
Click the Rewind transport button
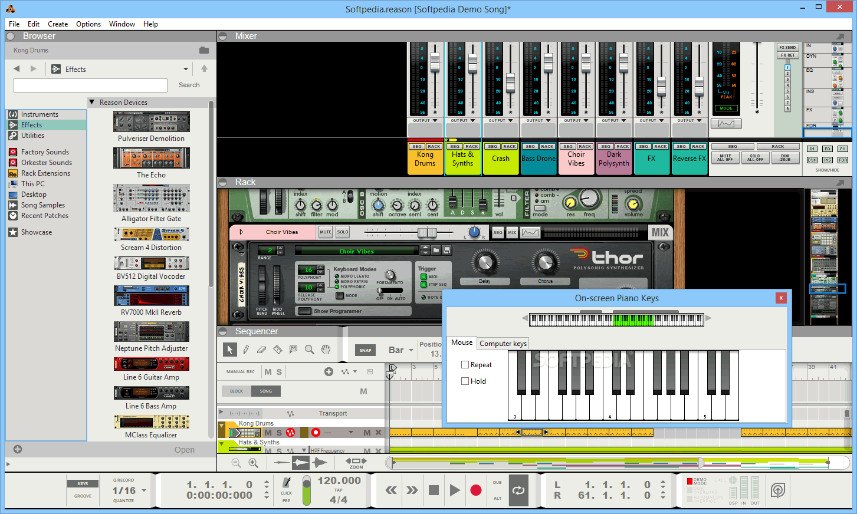391,490
